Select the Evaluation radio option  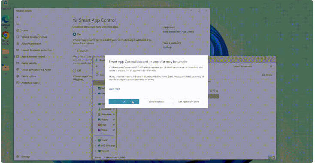pos(75,51)
